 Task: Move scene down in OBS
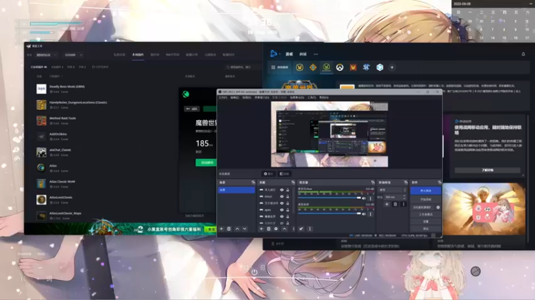pos(245,229)
